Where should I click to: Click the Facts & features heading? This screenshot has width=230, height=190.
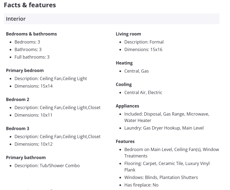(30, 5)
